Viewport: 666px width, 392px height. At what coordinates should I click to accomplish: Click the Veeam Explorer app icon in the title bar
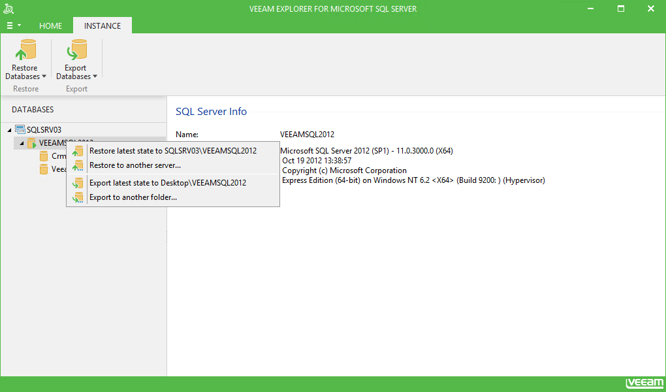8,8
